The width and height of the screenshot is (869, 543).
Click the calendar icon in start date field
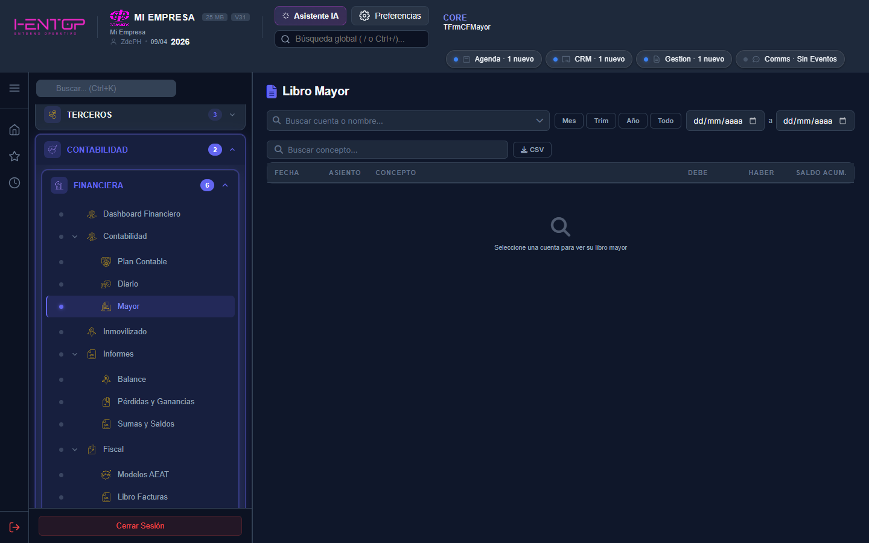(753, 121)
